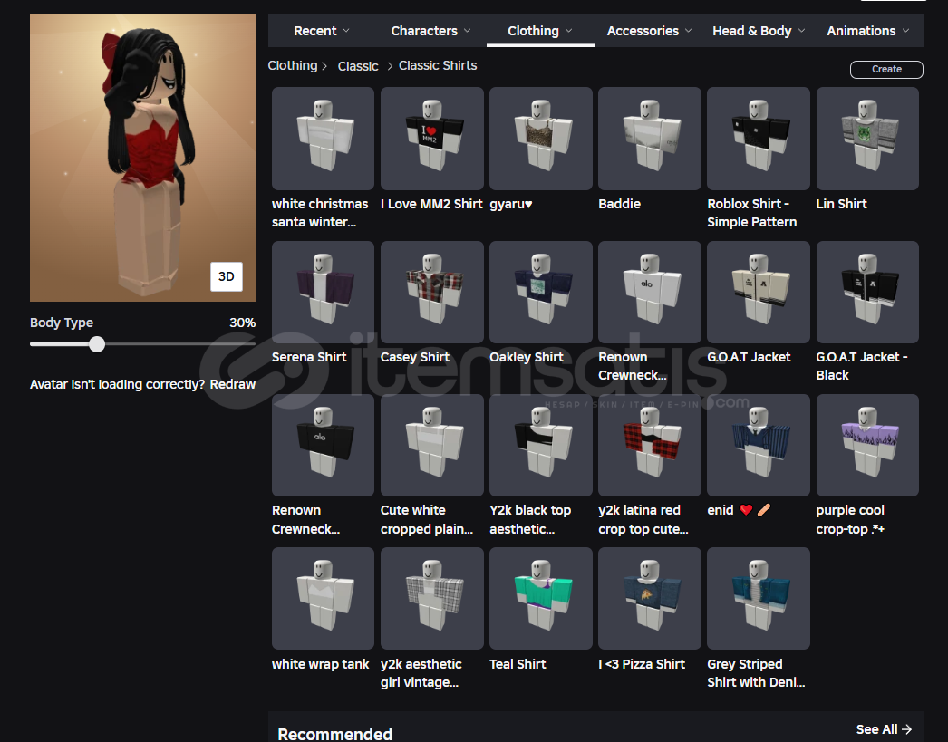Equip the Casey Shirt plaid thumbnail
This screenshot has height=742, width=948.
tap(431, 293)
